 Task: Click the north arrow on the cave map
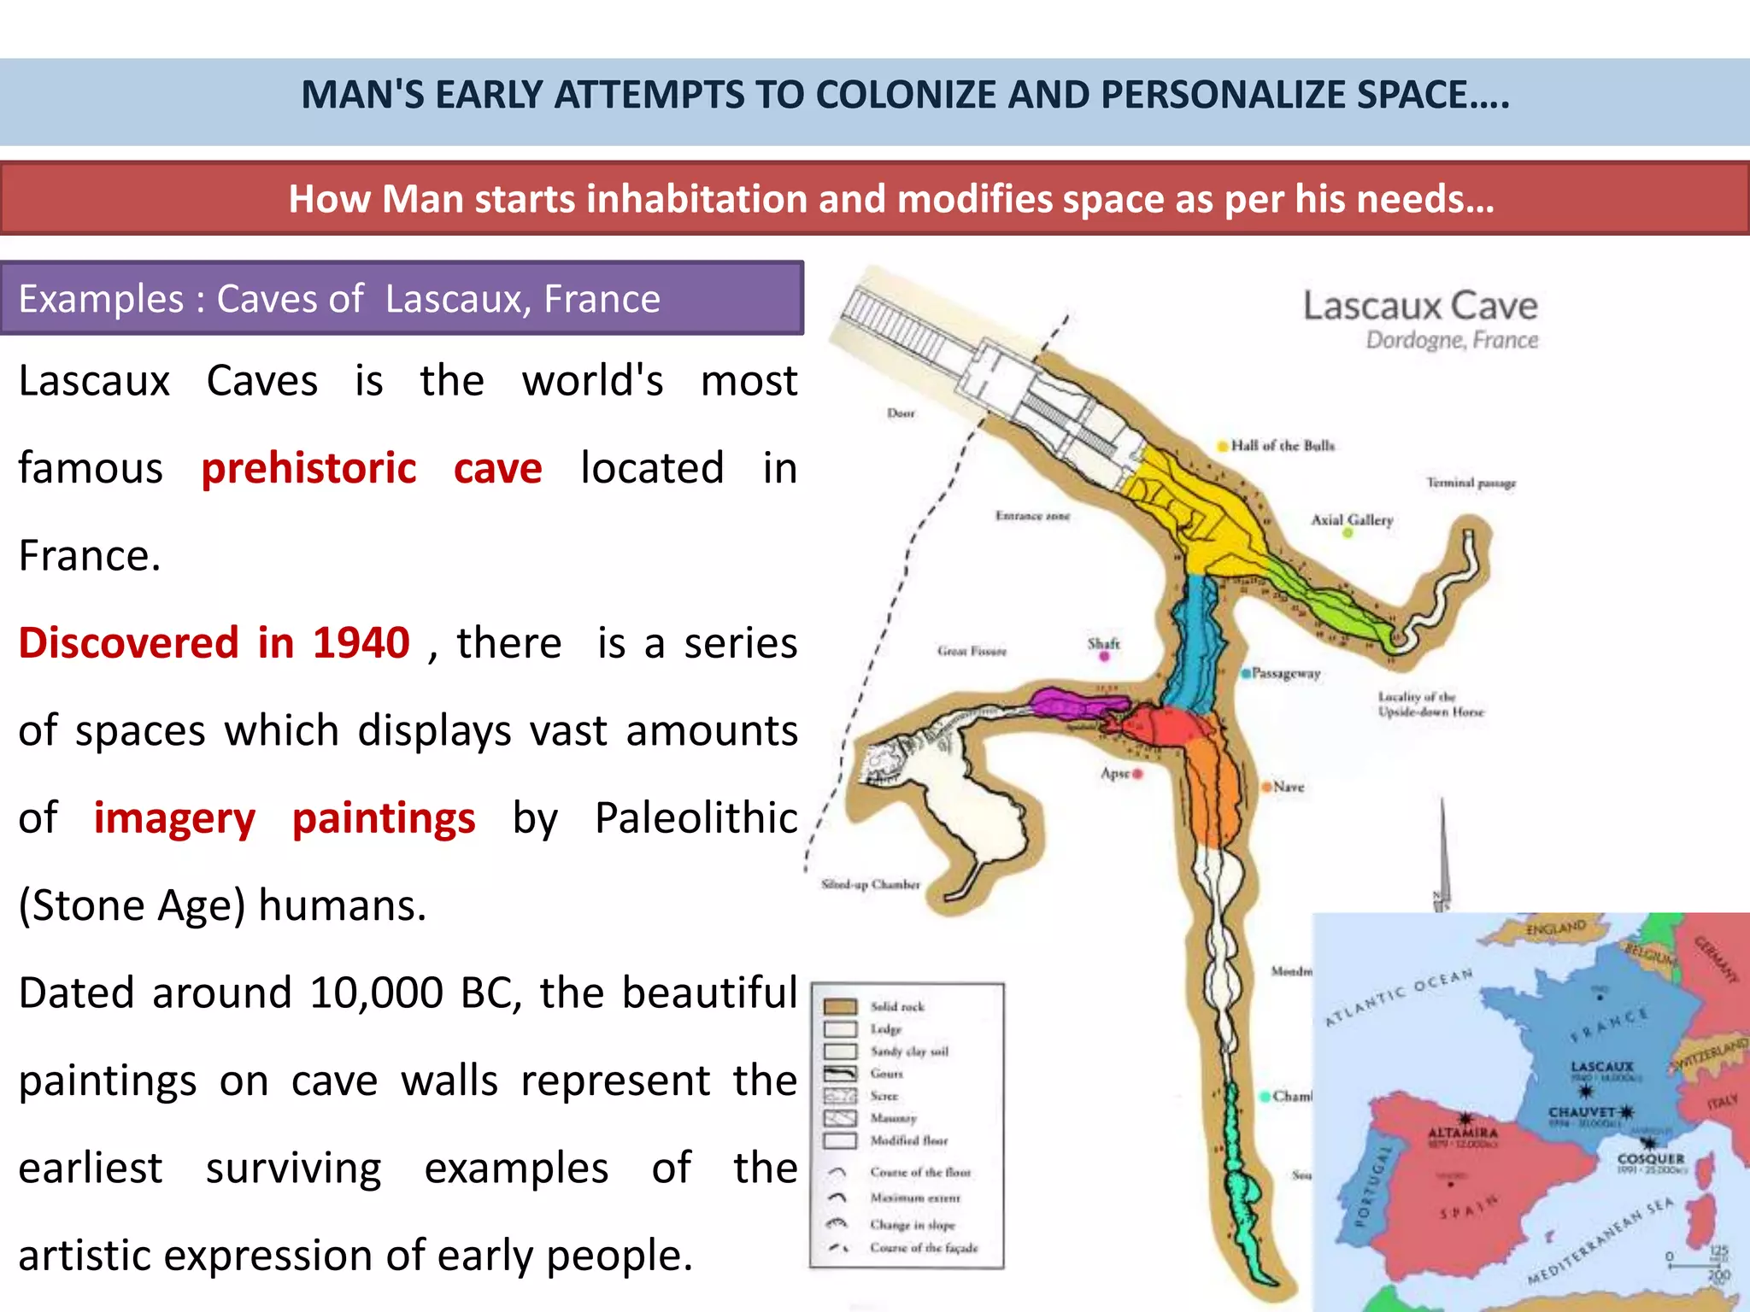click(x=1442, y=854)
